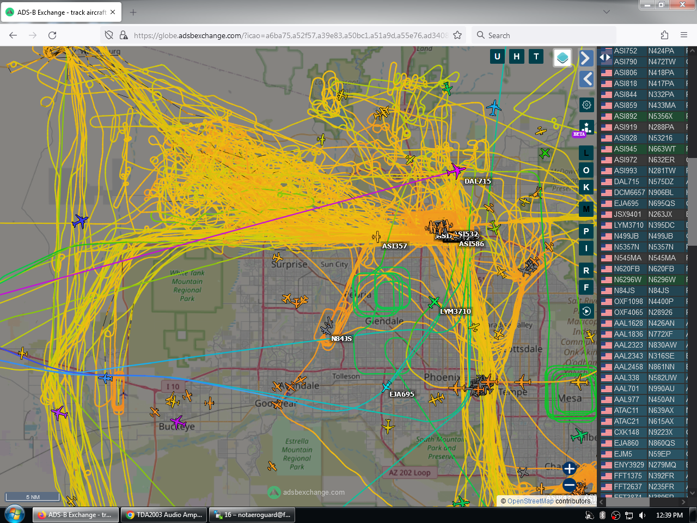
Task: Select the ASI357 aircraft icon on map
Action: click(x=376, y=236)
